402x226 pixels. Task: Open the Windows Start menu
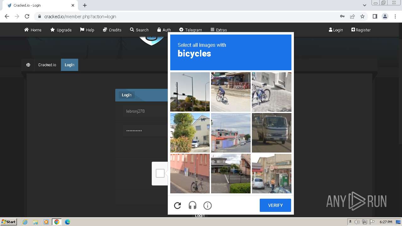point(9,222)
